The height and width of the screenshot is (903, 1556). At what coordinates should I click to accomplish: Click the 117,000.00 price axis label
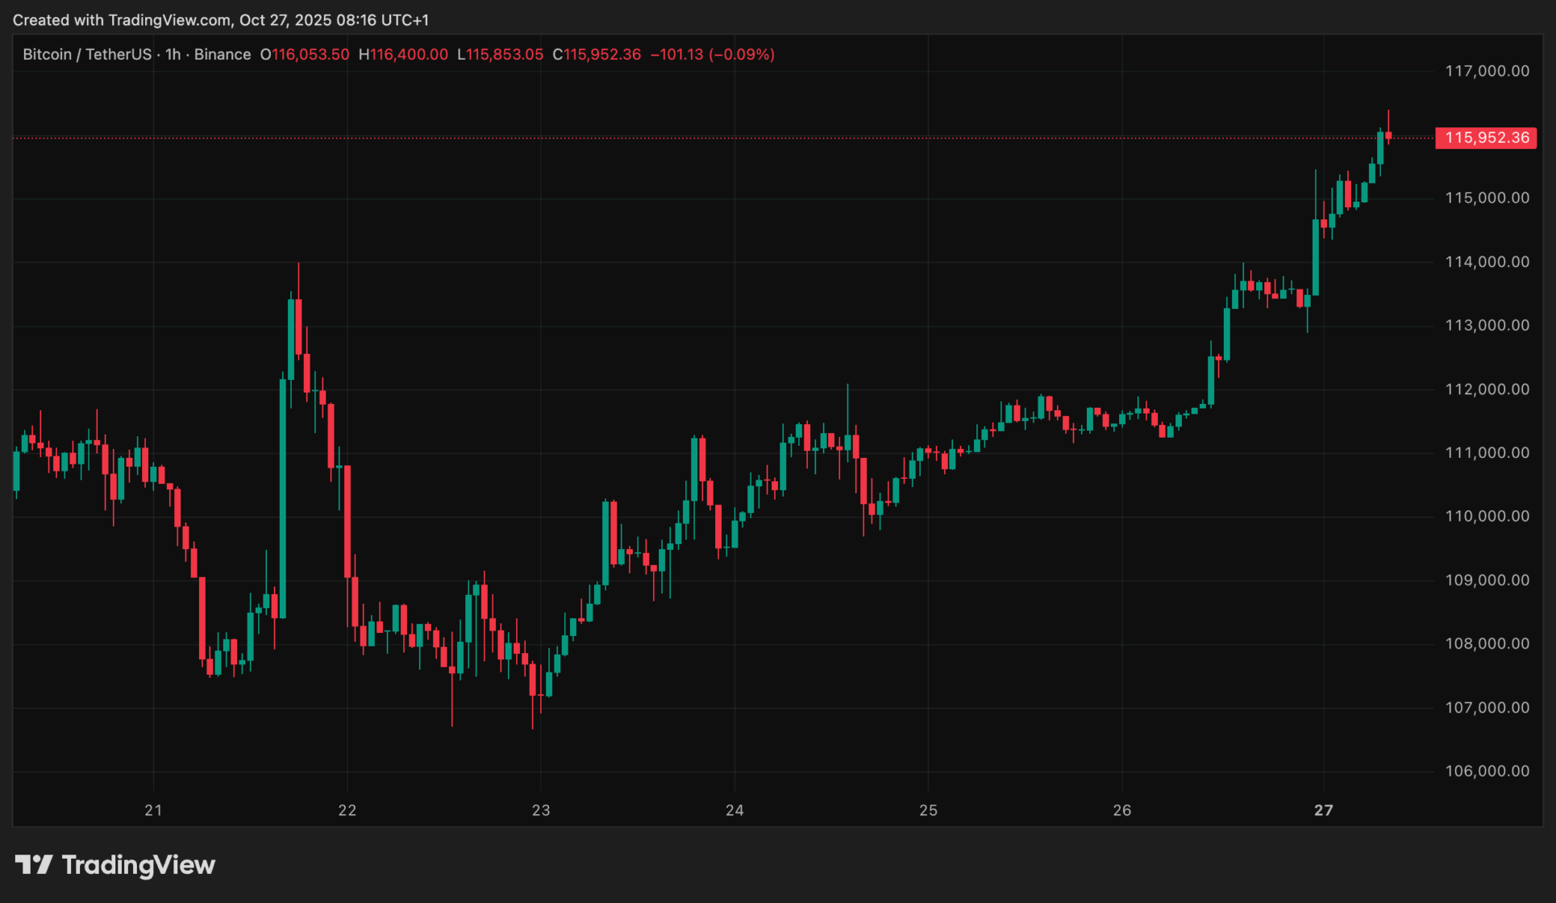1487,71
